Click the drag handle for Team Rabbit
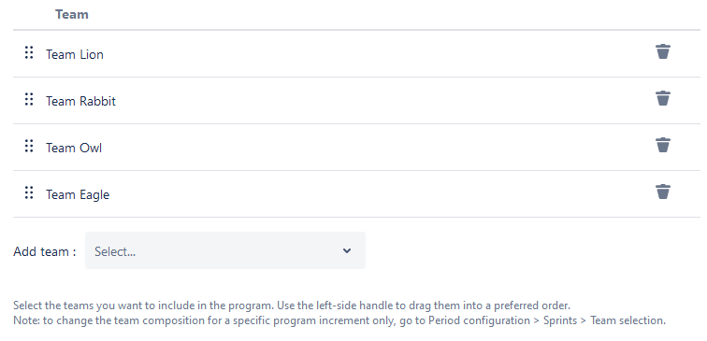Screen dimensions: 707x341 pos(29,99)
